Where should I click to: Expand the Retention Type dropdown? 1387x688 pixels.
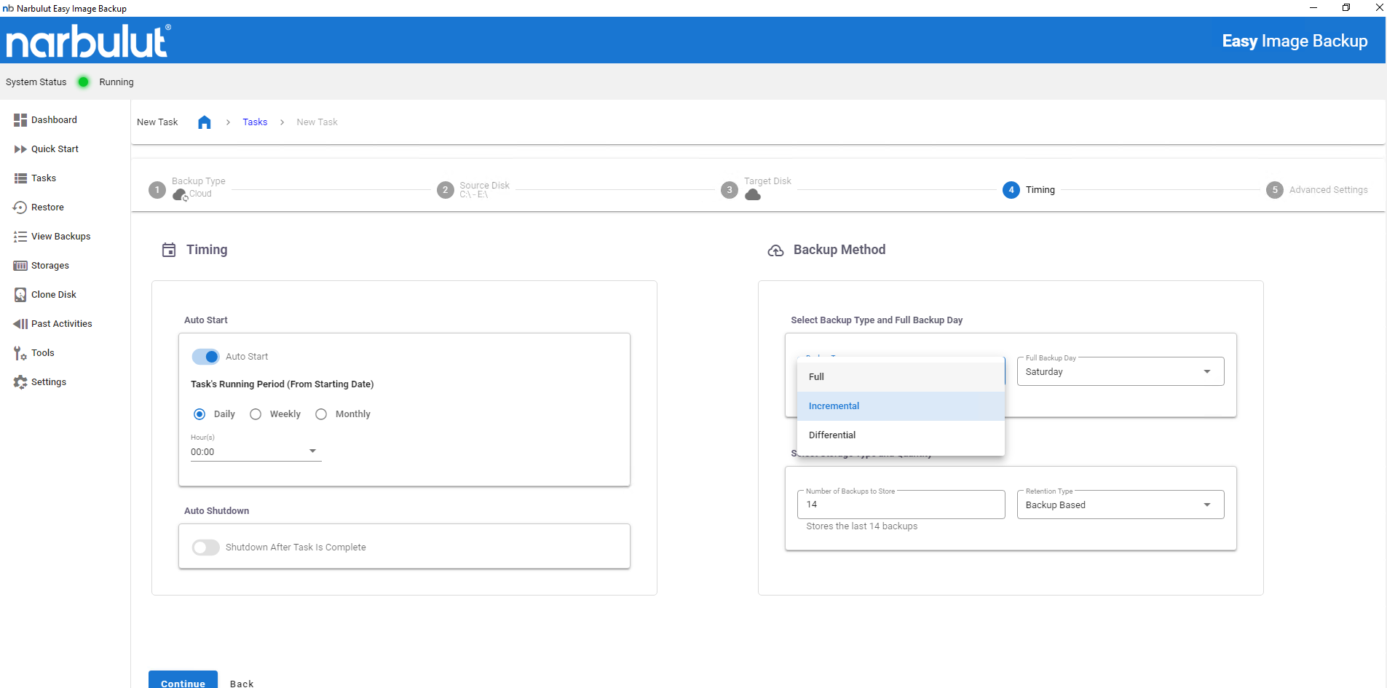click(x=1120, y=505)
